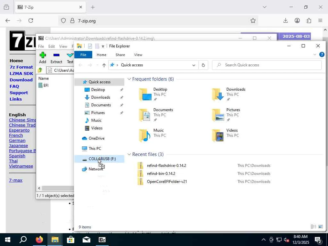Switch to large icons view in status bar
328x246 pixels.
[x=321, y=227]
